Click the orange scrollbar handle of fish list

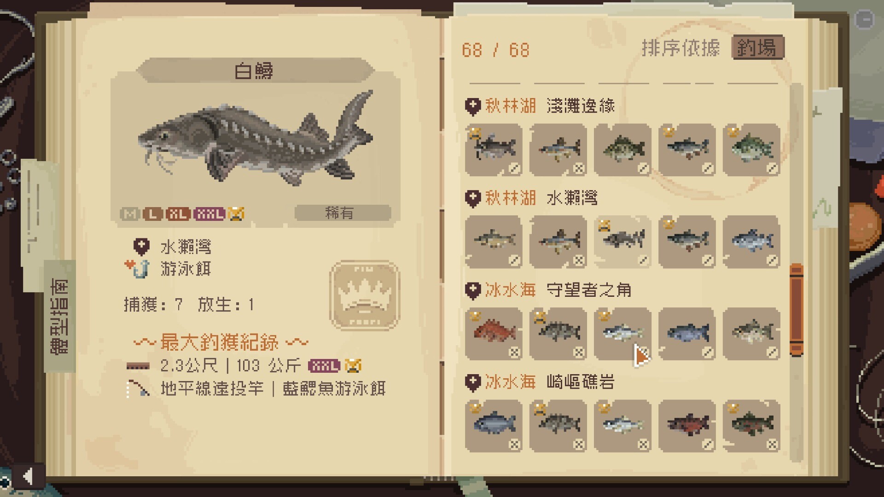click(797, 310)
